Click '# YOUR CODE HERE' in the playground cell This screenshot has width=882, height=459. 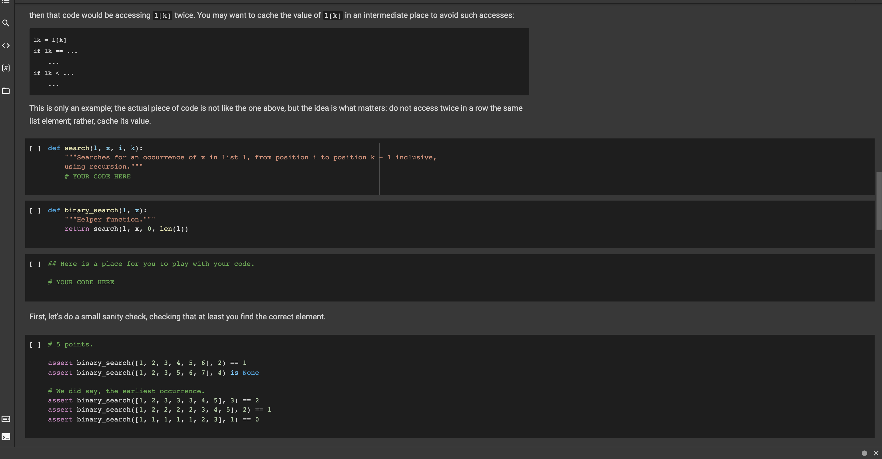tap(81, 282)
